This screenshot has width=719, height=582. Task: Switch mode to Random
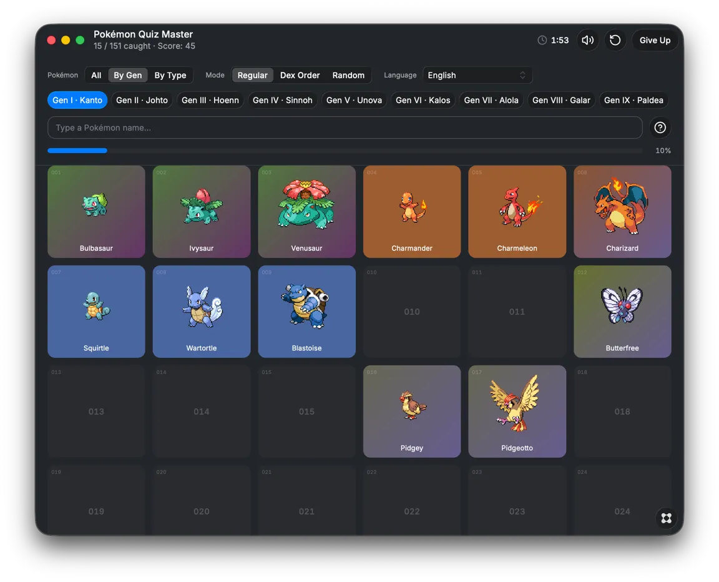(x=348, y=75)
